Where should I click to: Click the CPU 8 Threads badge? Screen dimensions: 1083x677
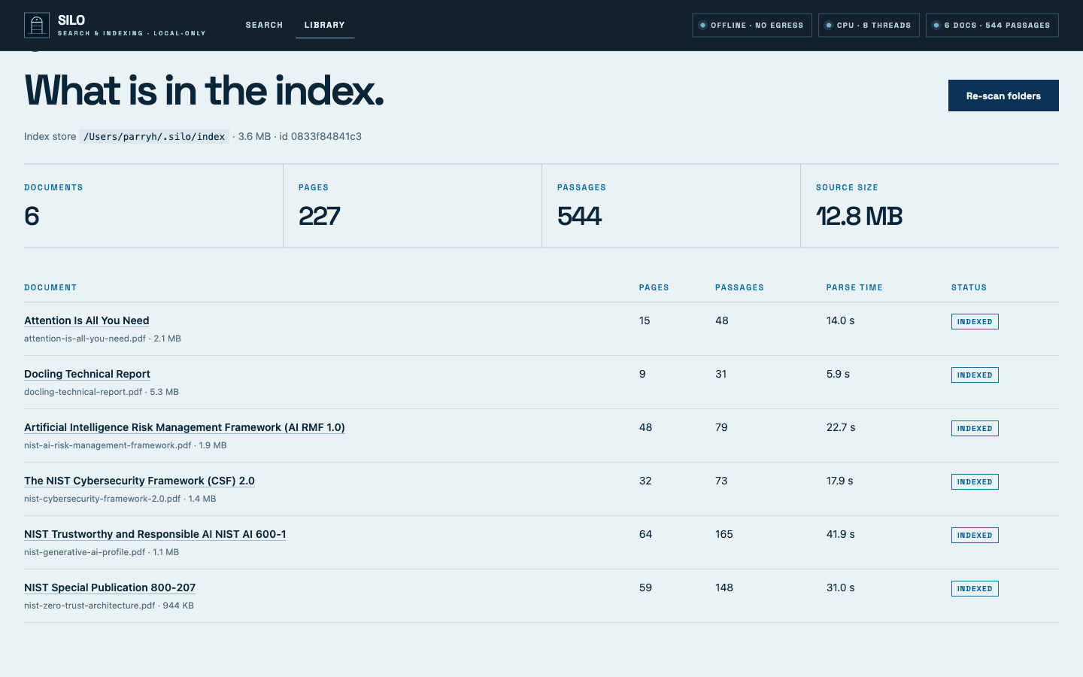[x=869, y=25]
